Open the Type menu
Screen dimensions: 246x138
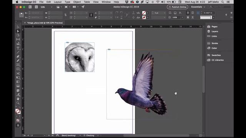click(68, 2)
